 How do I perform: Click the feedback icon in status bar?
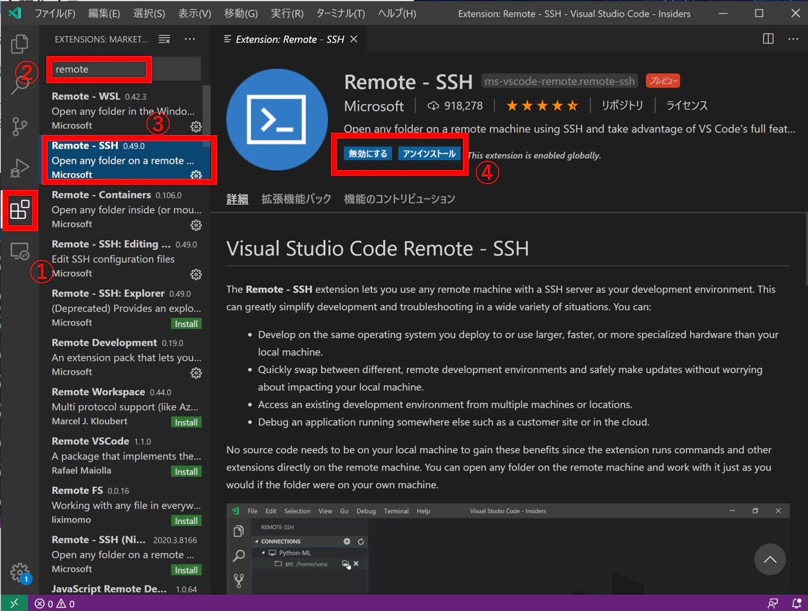(773, 604)
